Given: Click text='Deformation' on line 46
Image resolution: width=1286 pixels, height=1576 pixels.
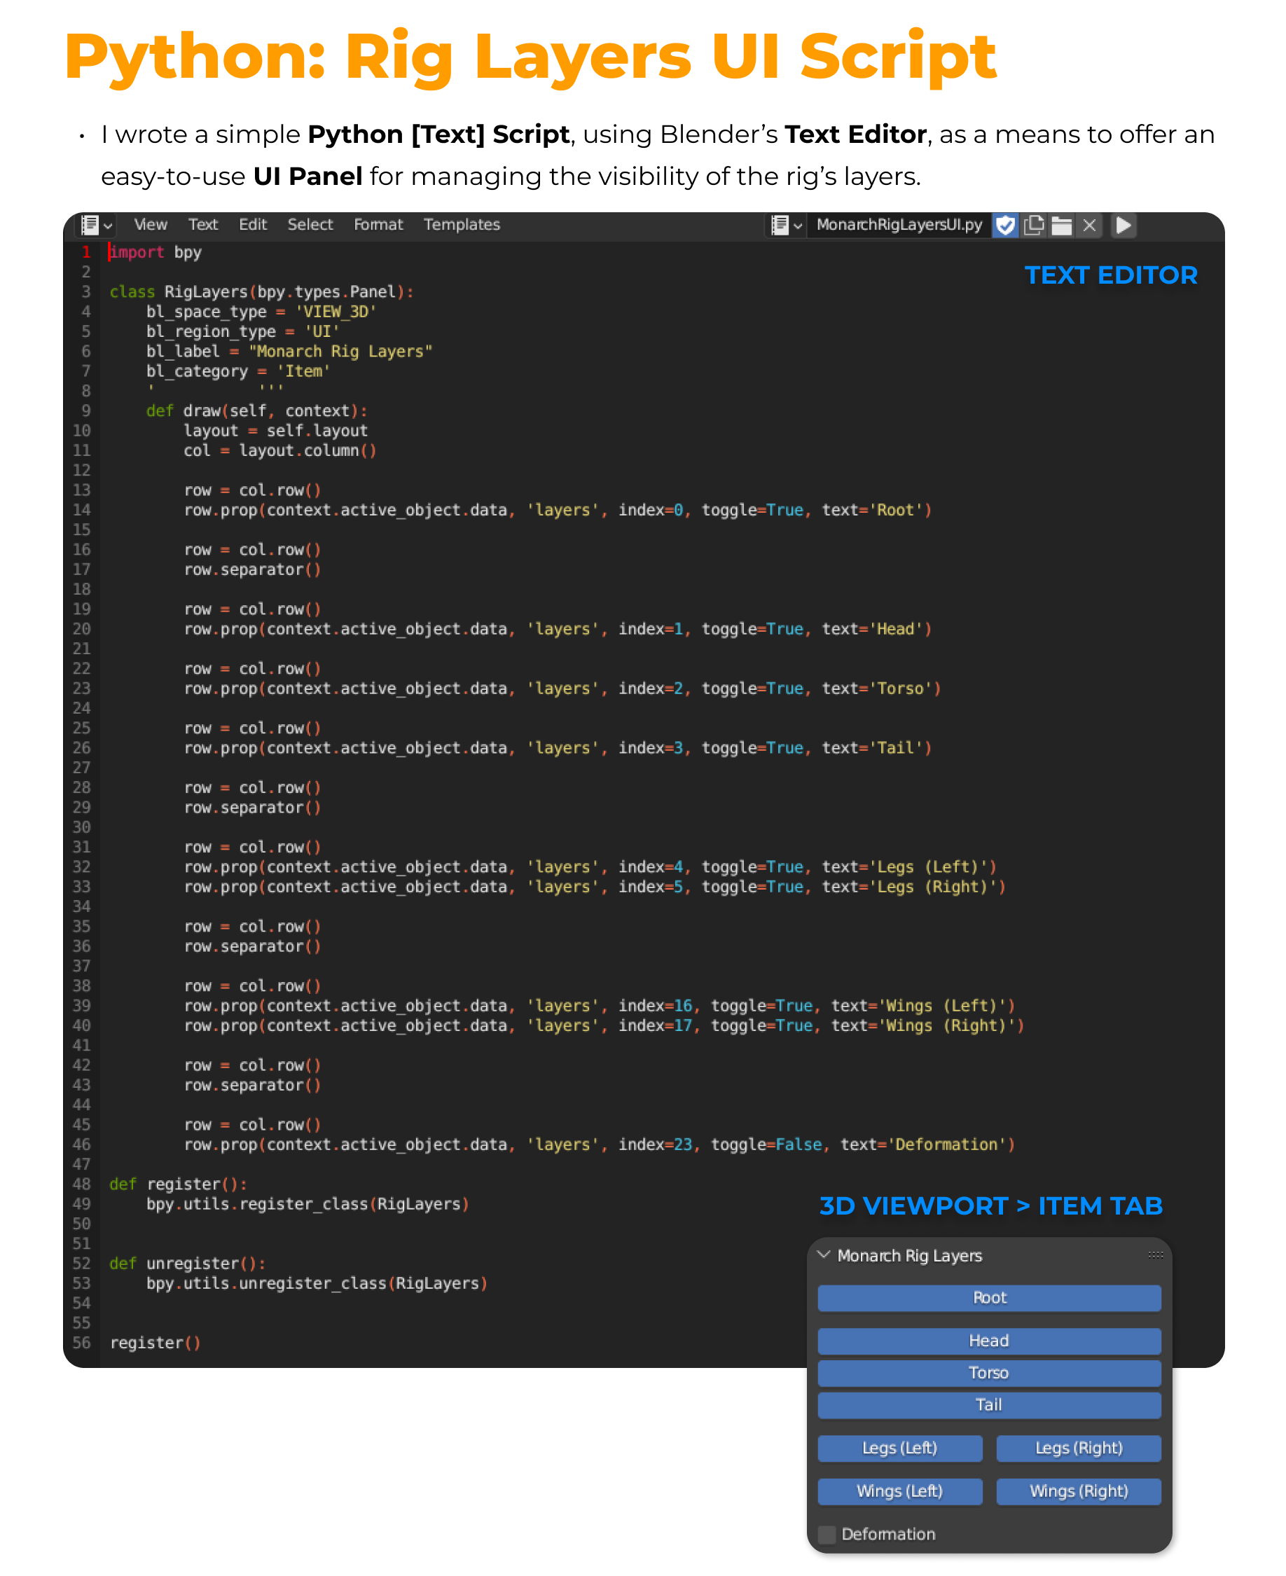Looking at the screenshot, I should coord(924,1145).
